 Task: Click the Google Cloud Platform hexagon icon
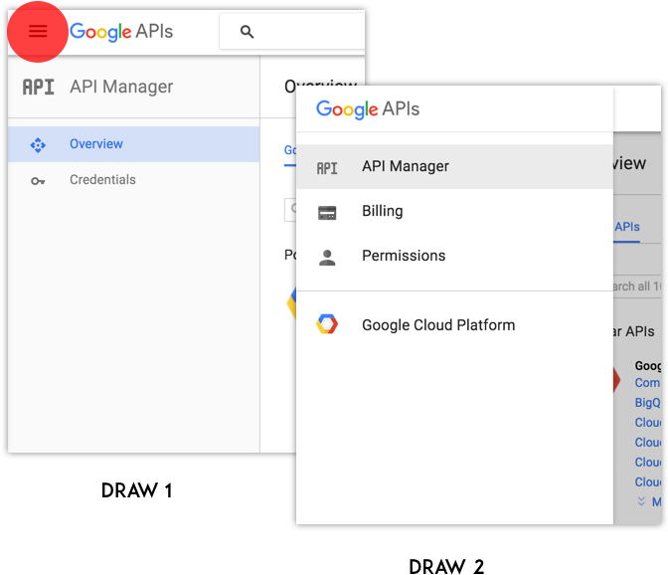(327, 324)
